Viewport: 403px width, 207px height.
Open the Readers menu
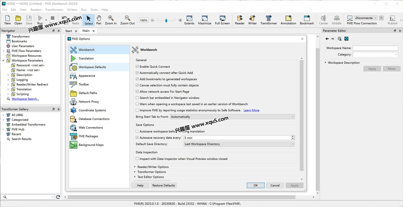click(36, 10)
